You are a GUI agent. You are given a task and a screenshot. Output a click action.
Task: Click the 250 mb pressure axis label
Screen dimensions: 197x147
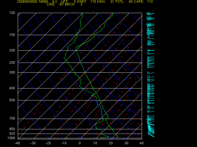click(12, 63)
